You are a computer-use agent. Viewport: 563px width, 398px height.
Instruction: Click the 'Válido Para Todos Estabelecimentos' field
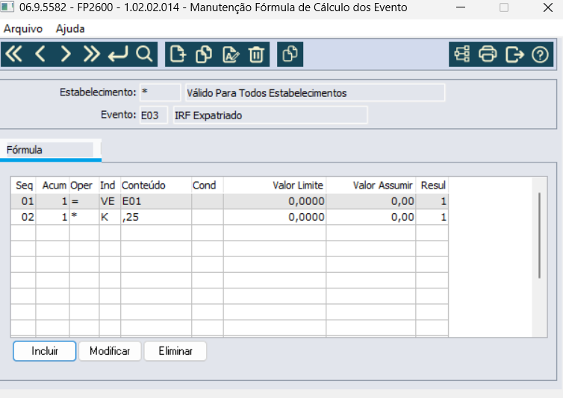pos(315,93)
